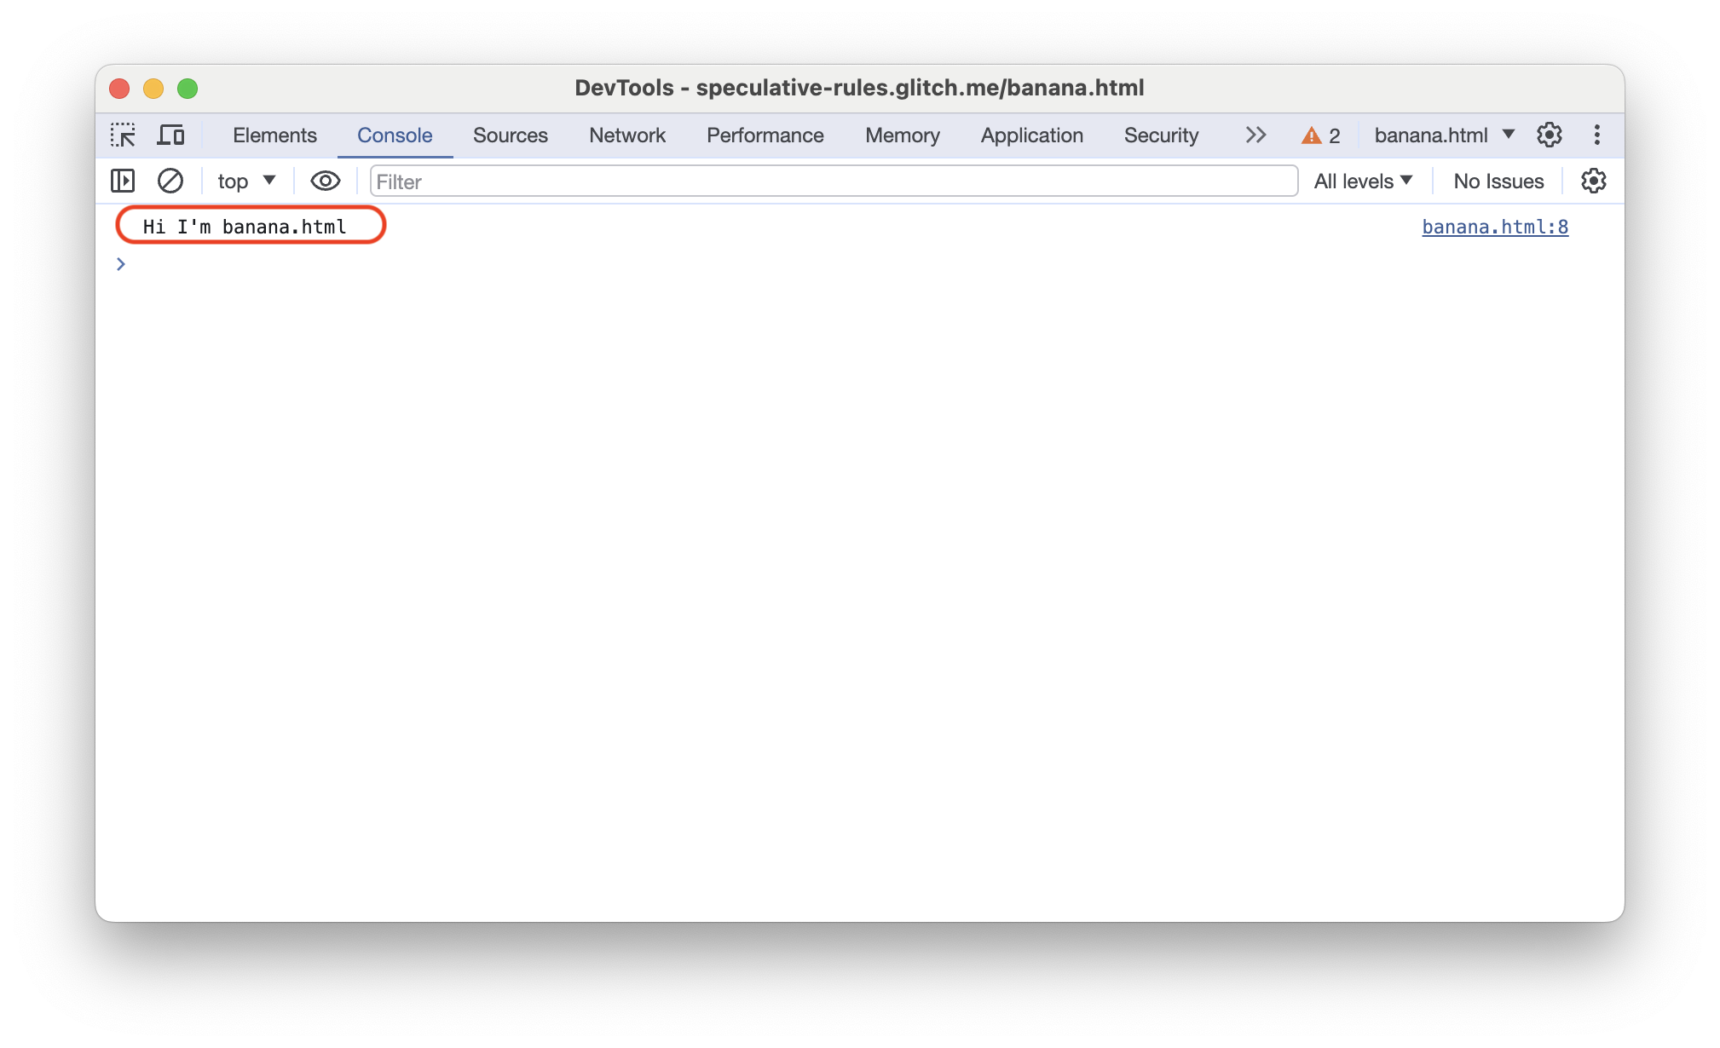Click the banana.html:8 source link

click(1494, 226)
